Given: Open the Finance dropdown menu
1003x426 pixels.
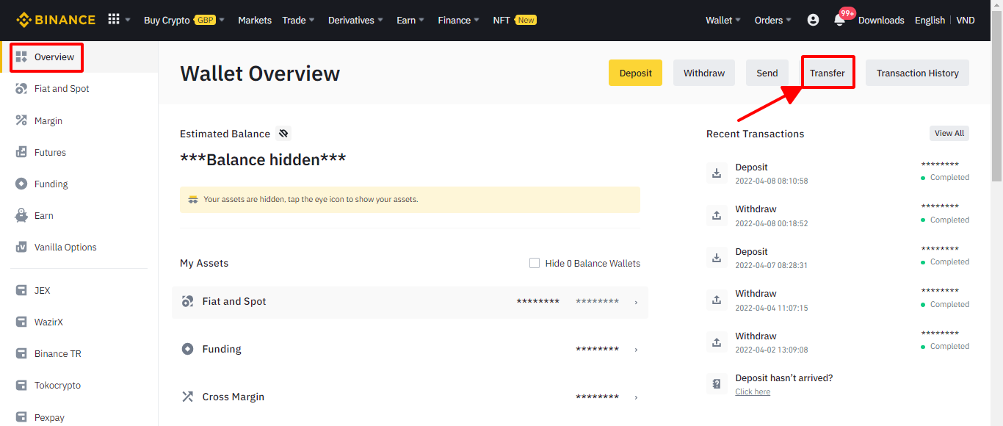Looking at the screenshot, I should point(459,20).
